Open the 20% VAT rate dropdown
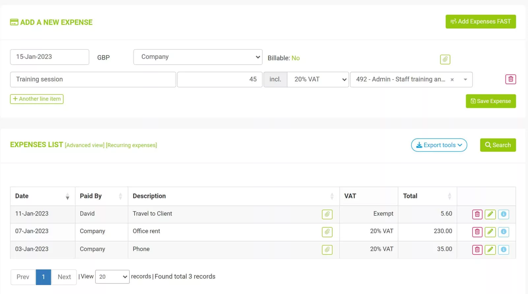528x294 pixels. coord(318,79)
